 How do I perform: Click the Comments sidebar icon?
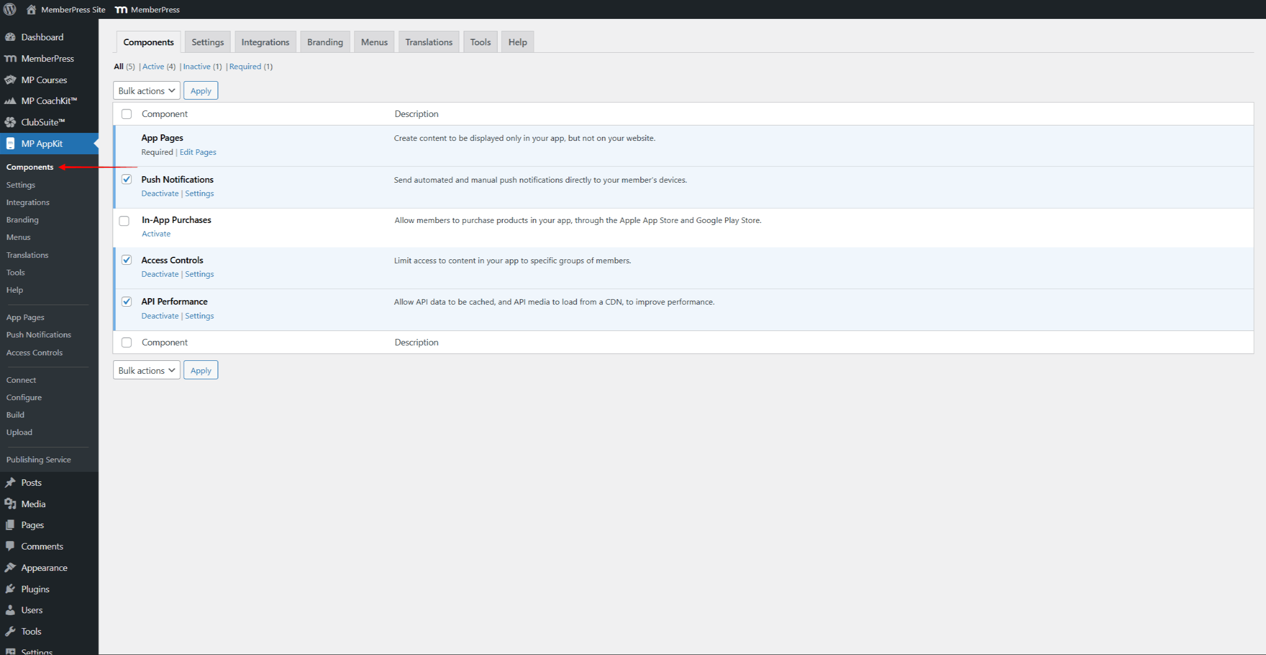[10, 546]
